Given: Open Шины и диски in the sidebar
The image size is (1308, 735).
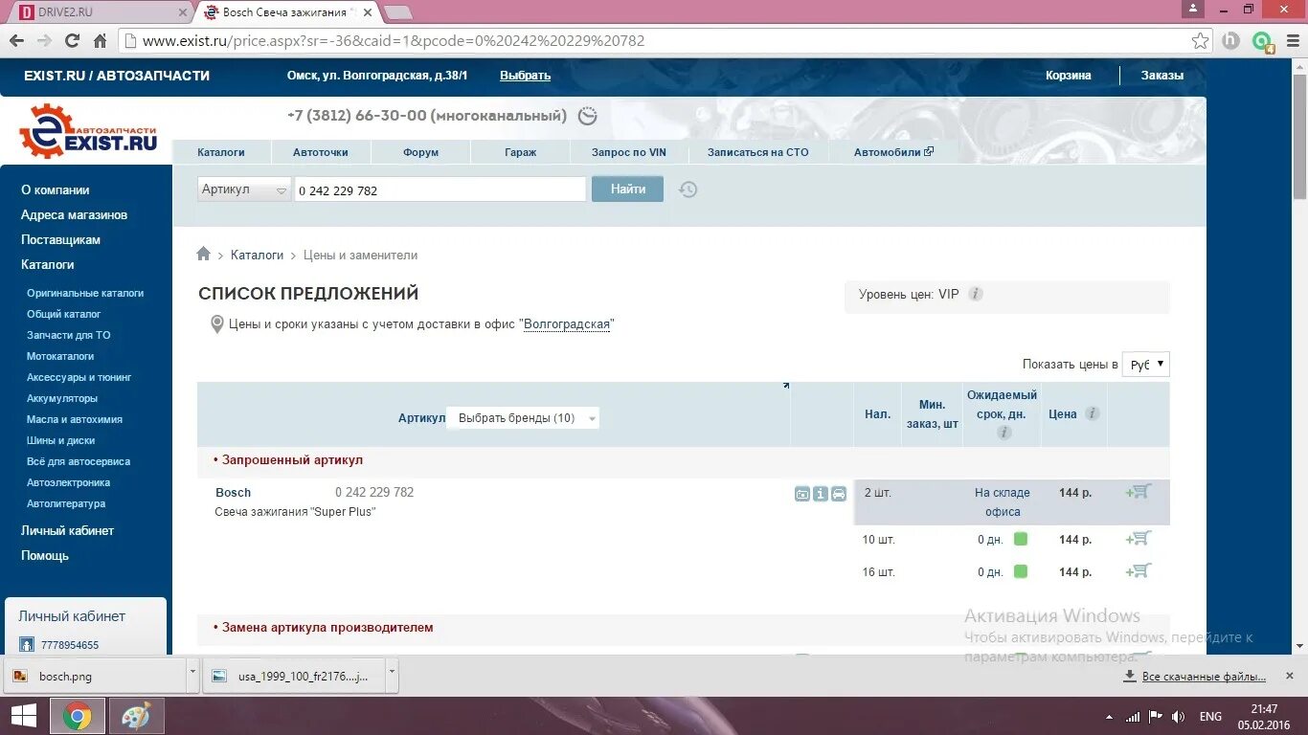Looking at the screenshot, I should coord(60,440).
